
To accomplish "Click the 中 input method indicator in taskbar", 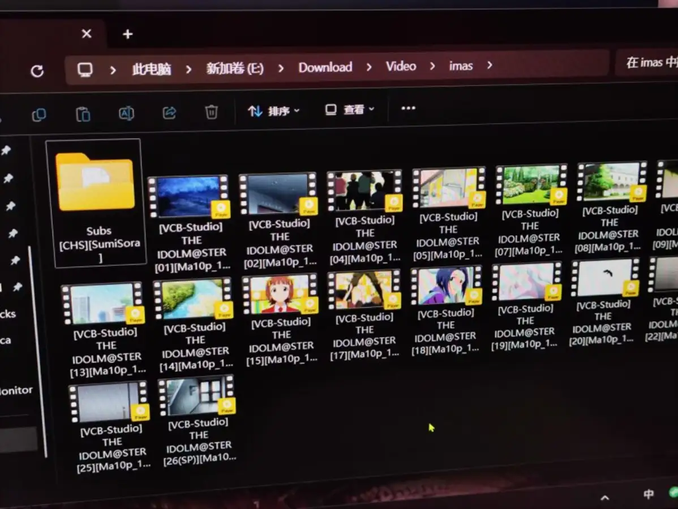I will point(649,494).
